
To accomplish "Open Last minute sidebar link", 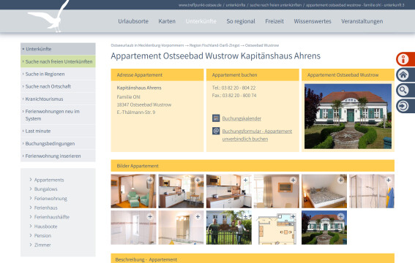I will click(58, 131).
